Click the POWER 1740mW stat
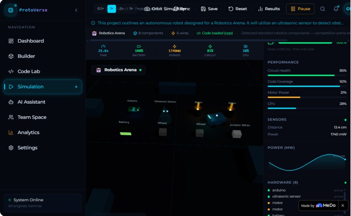 pyautogui.click(x=174, y=50)
